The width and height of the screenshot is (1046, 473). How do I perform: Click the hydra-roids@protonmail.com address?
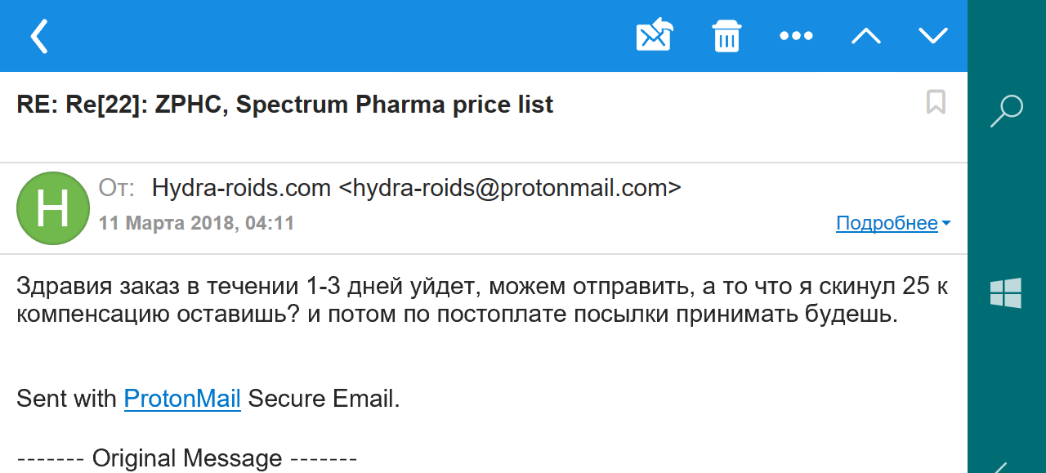(x=510, y=188)
